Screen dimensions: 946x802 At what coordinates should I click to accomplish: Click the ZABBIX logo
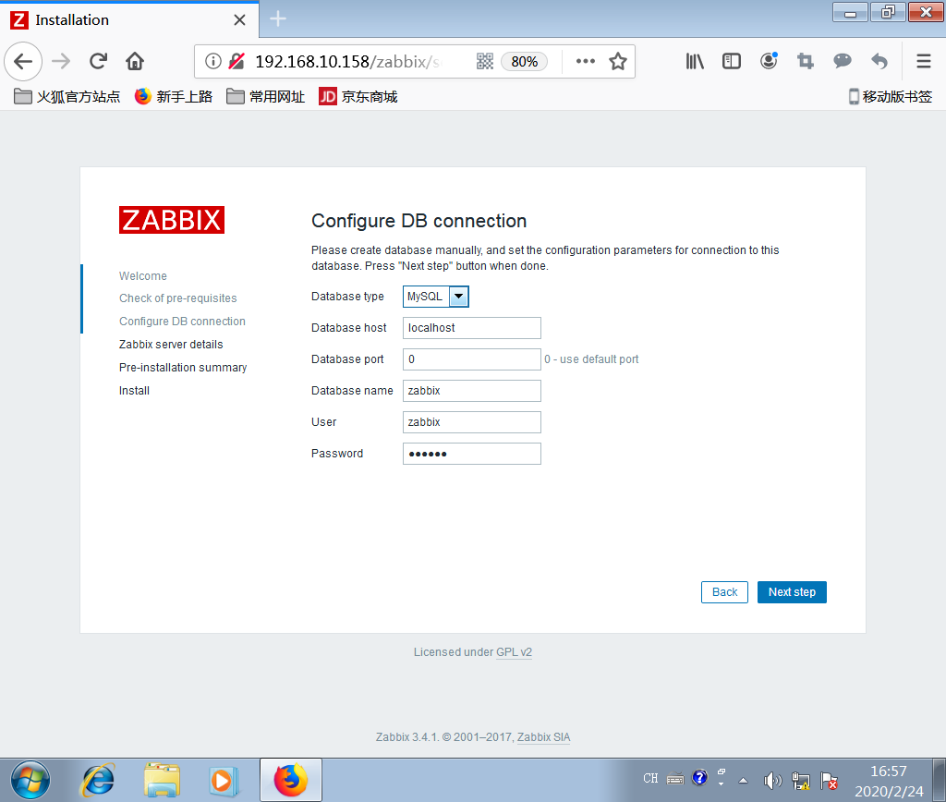(x=172, y=220)
